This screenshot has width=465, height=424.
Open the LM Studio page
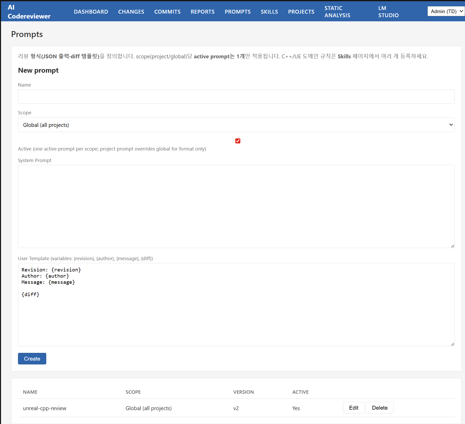pos(388,12)
